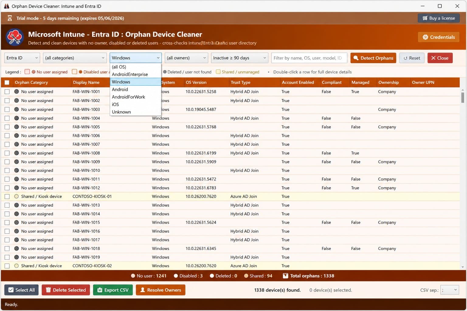The width and height of the screenshot is (467, 311).
Task: Click the Buy a license button
Action: pyautogui.click(x=438, y=18)
